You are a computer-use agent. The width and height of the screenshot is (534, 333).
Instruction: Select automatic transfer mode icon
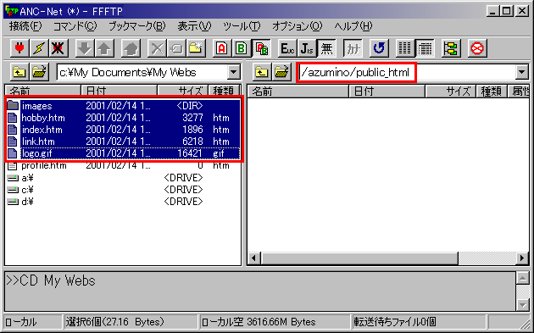coord(261,48)
